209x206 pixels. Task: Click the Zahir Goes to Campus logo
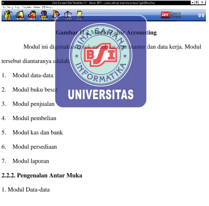[x=171, y=15]
